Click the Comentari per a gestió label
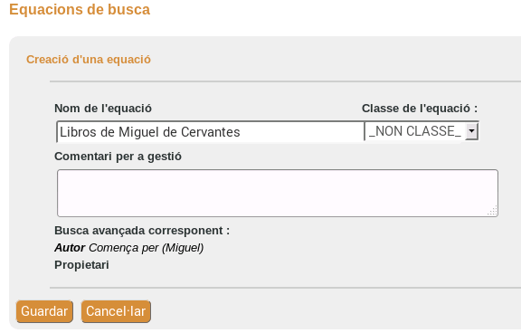 pos(118,157)
